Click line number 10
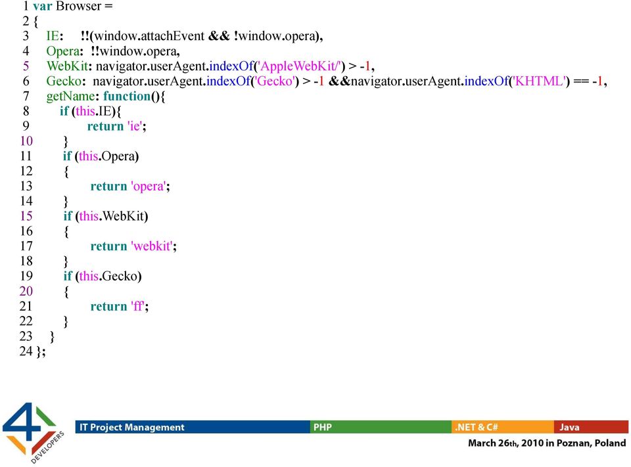The height and width of the screenshot is (467, 631). pos(26,141)
